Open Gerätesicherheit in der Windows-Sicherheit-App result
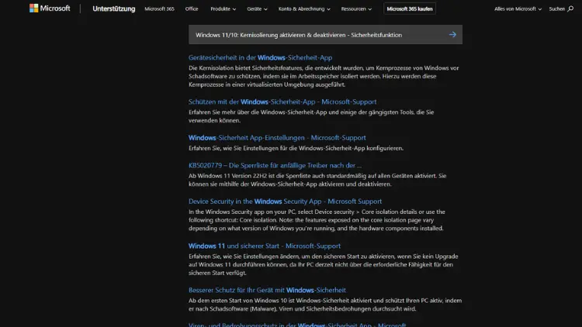The image size is (582, 327). coord(260,57)
